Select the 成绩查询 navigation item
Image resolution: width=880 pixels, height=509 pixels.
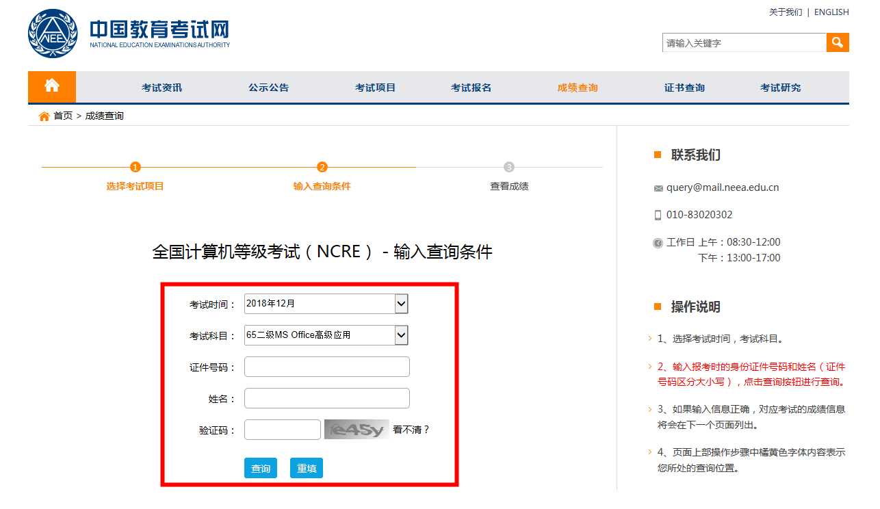tap(578, 88)
